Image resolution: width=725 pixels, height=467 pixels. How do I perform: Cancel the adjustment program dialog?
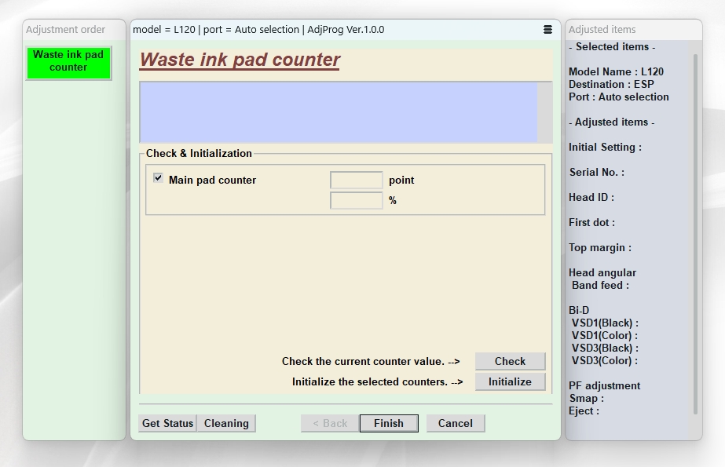[456, 423]
